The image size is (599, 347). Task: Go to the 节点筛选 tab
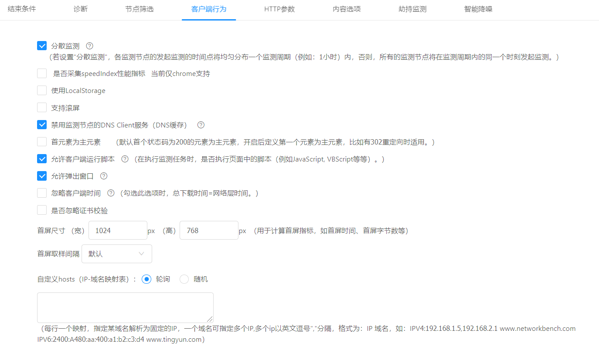coord(140,9)
